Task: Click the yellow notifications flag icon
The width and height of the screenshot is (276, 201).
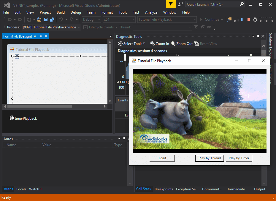Action: pyautogui.click(x=171, y=4)
